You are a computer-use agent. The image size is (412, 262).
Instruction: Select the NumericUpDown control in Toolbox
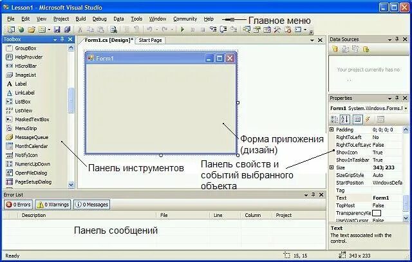pyautogui.click(x=32, y=164)
